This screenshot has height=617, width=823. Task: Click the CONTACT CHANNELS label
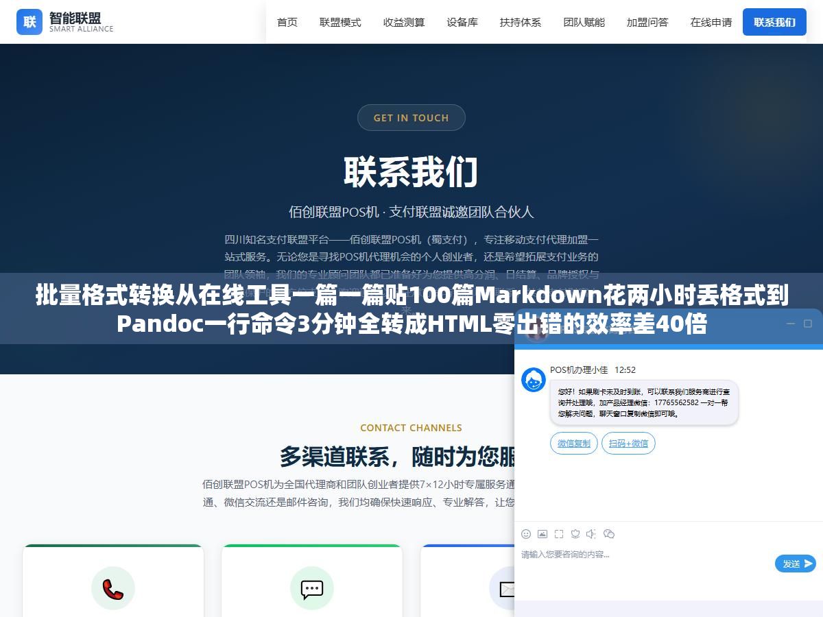click(x=411, y=428)
